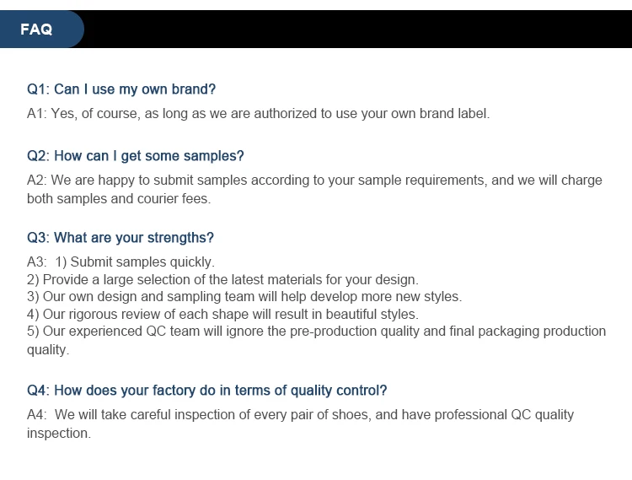Click the 'A1:' answer label
Viewport: 632px width, 480px height.
[x=36, y=113]
